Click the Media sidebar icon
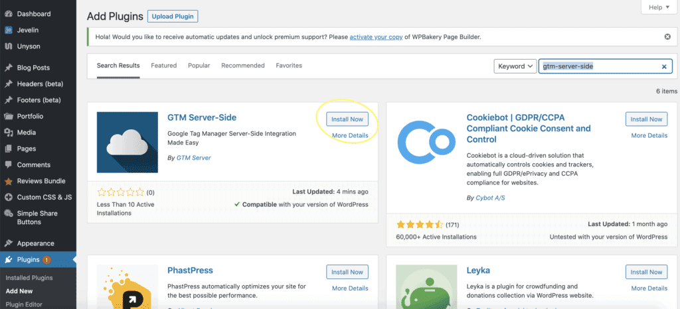 (x=8, y=133)
